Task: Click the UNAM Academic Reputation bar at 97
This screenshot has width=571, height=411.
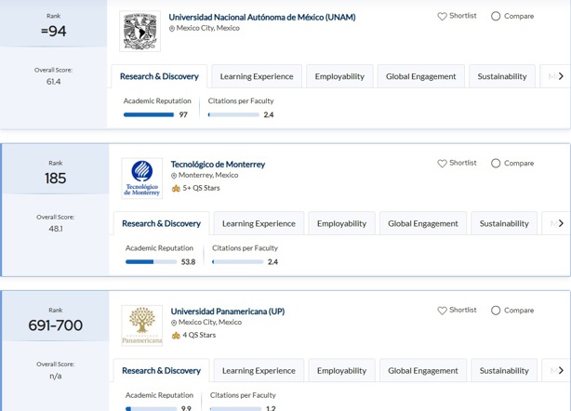Action: pos(149,114)
